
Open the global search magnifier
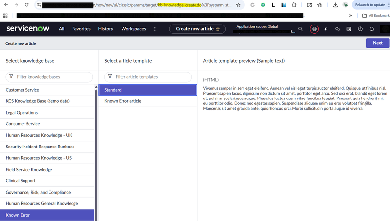point(300,29)
